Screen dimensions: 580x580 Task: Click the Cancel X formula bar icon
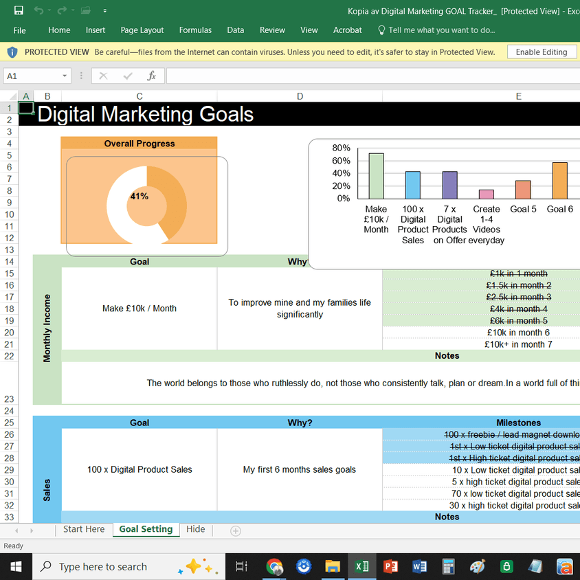coord(103,76)
